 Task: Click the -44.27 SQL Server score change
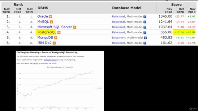click(x=191, y=27)
